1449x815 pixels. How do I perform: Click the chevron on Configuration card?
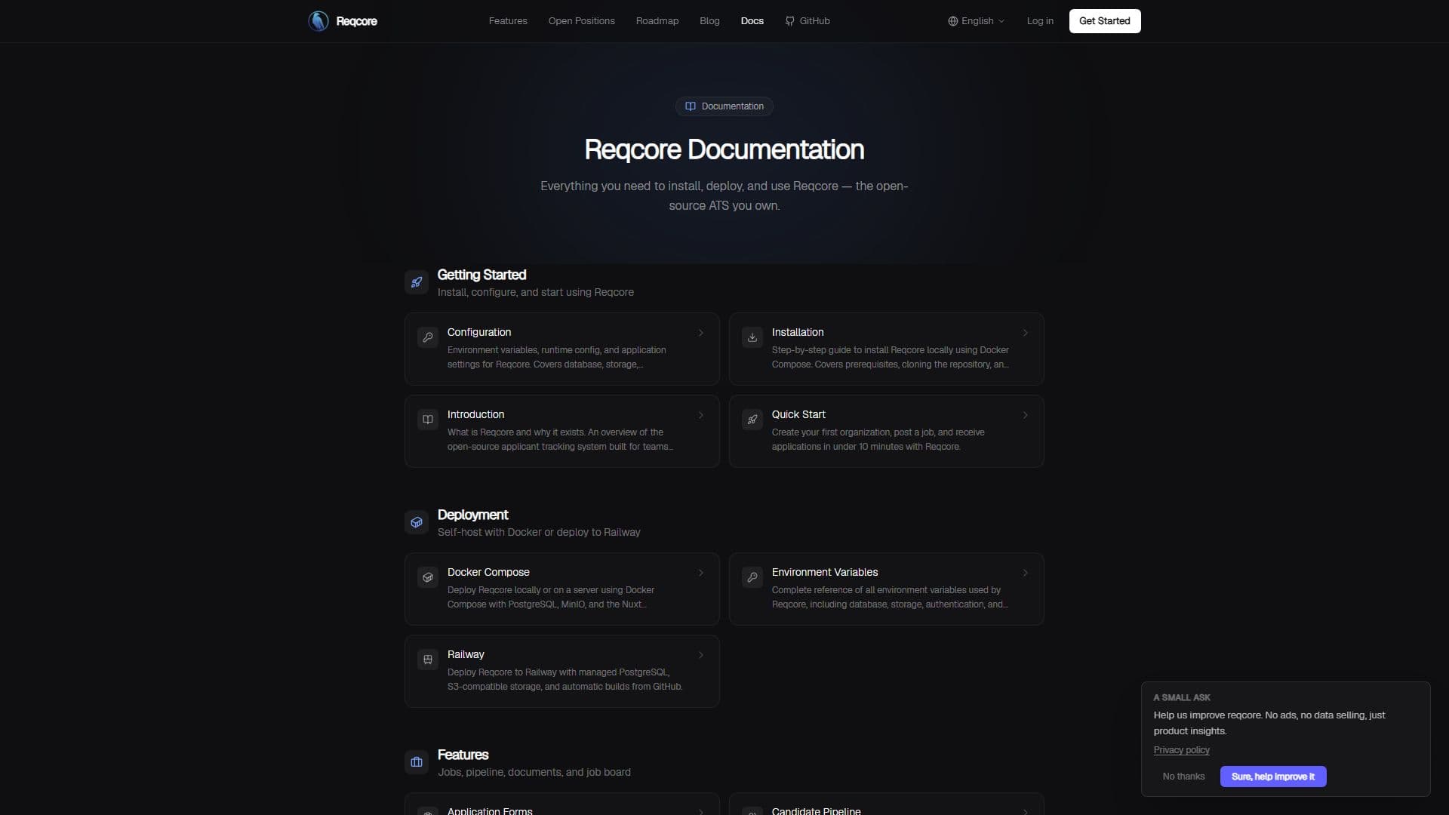[x=701, y=333]
